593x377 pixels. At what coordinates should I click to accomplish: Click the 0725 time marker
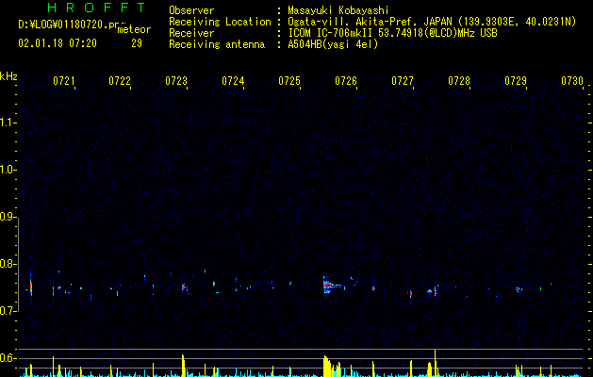tap(289, 81)
